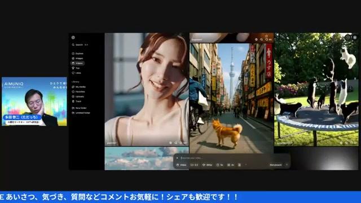Click the trash can icon in the Library
The height and width of the screenshot is (203, 361).
point(73,101)
